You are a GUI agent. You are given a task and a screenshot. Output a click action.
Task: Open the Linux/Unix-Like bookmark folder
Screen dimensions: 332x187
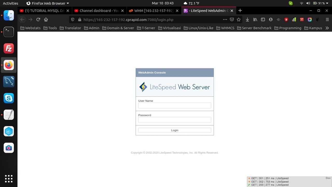click(x=198, y=28)
